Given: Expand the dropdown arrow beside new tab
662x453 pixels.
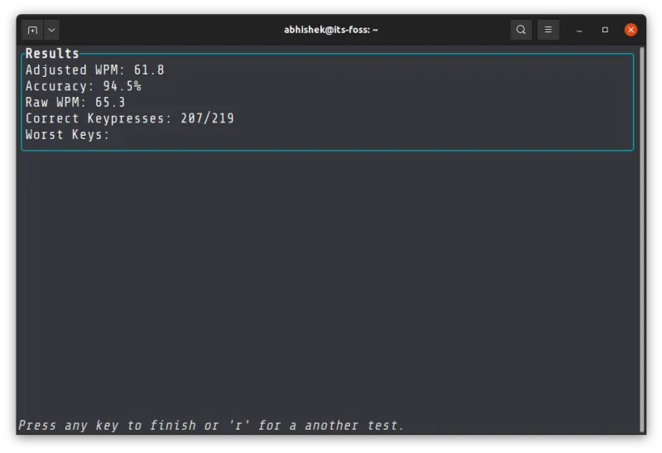Looking at the screenshot, I should 51,30.
